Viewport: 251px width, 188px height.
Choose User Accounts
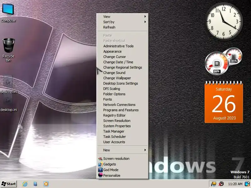coord(123,142)
